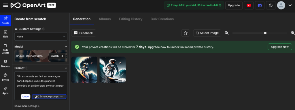Click the Undo button
This screenshot has width=295, height=110.
click(25, 96)
